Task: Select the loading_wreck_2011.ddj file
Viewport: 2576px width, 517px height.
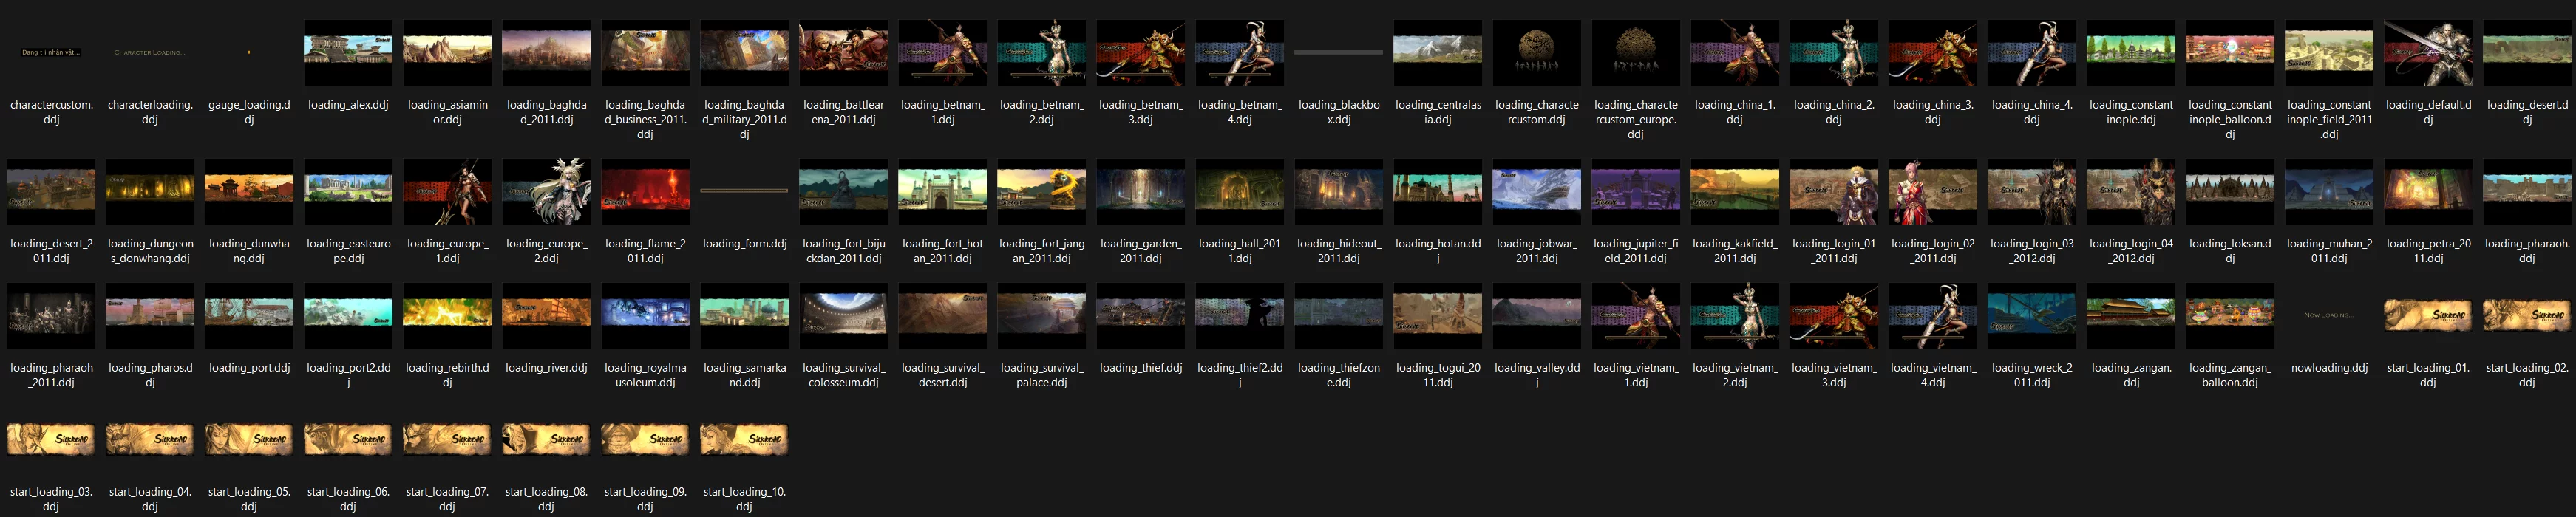Action: coord(2031,315)
